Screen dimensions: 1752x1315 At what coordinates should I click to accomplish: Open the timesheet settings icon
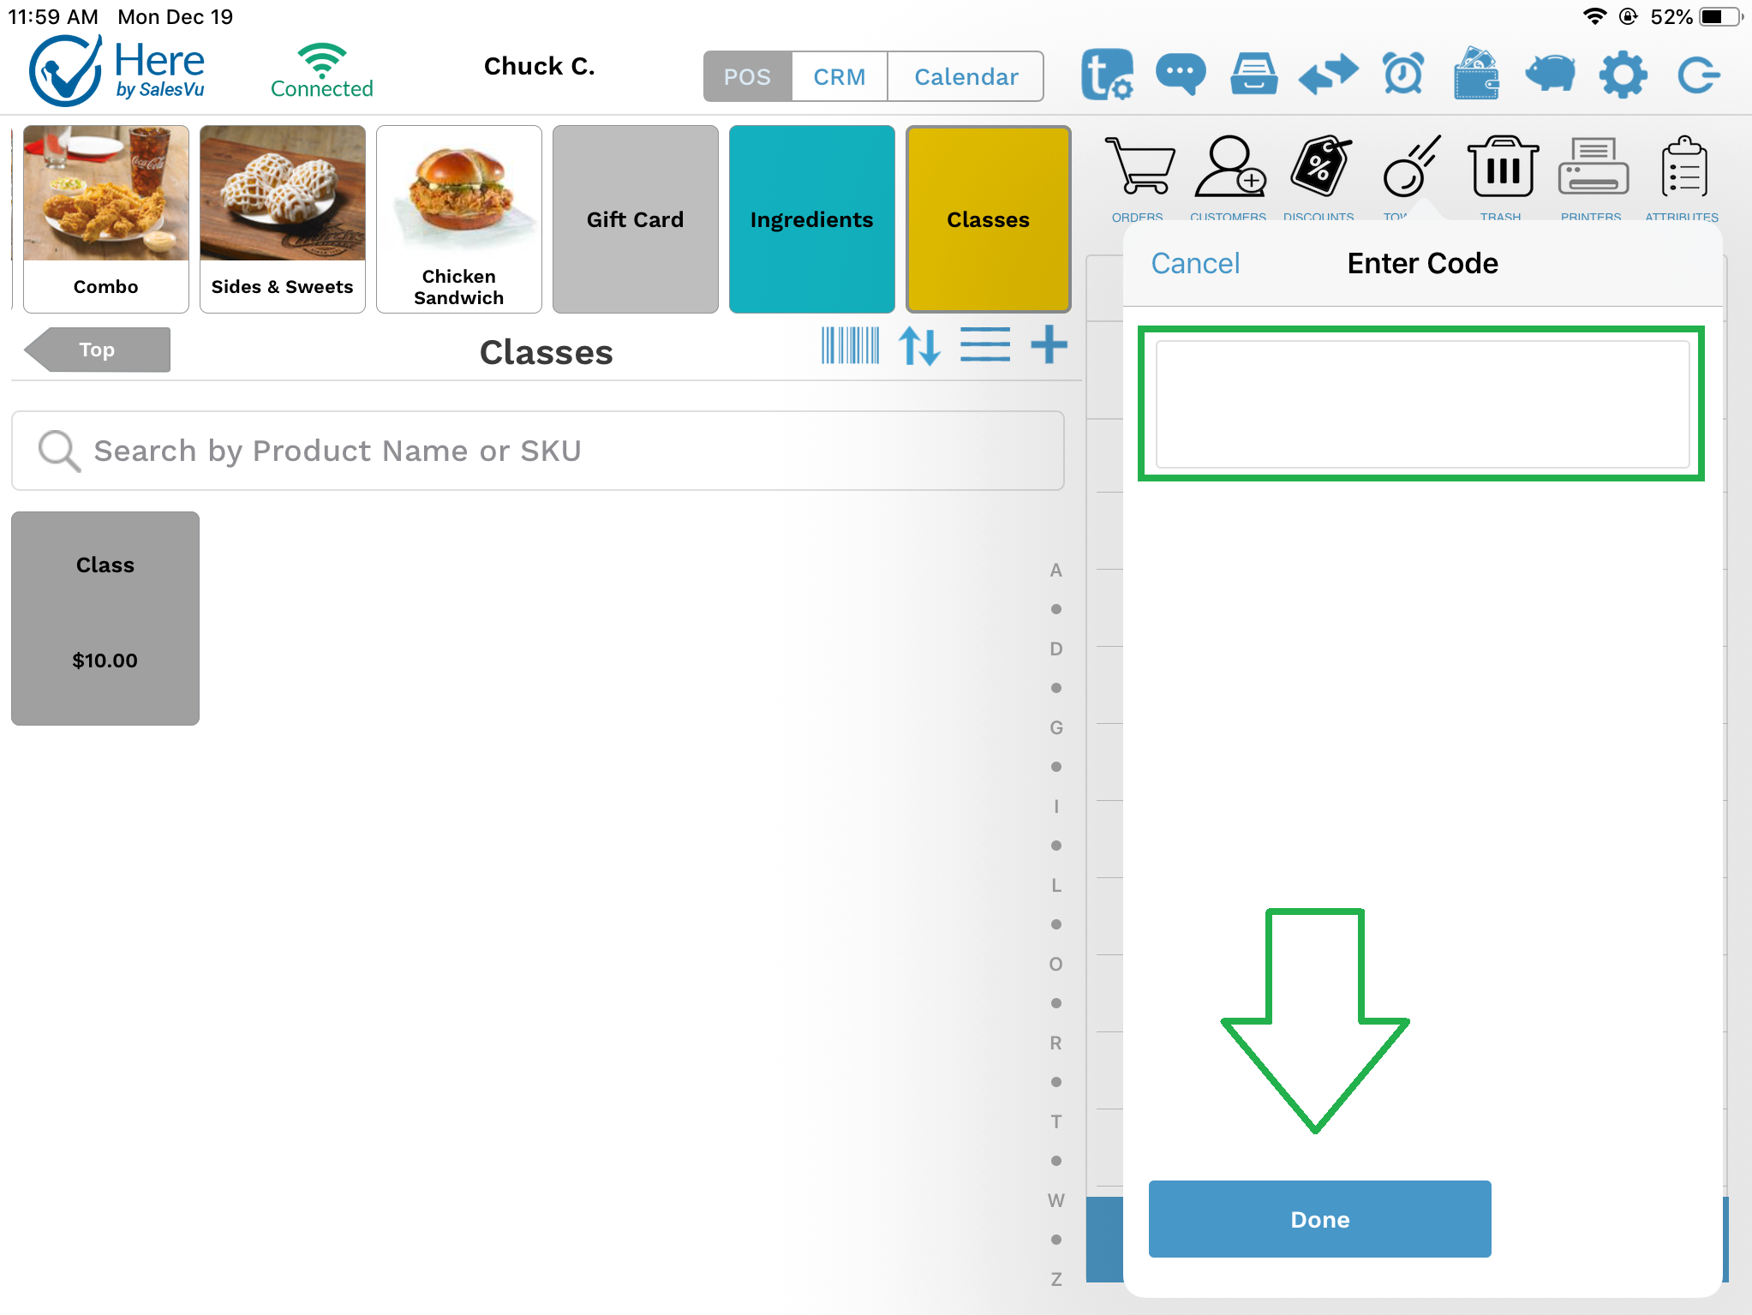pos(1107,75)
